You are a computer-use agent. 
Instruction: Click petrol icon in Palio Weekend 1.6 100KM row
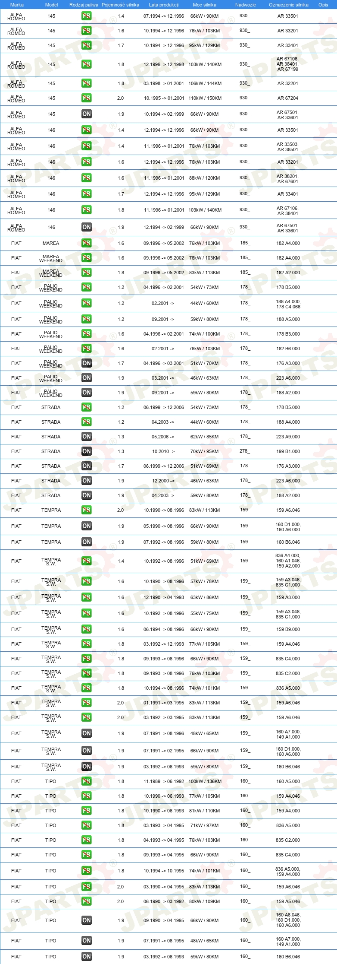coord(87,334)
